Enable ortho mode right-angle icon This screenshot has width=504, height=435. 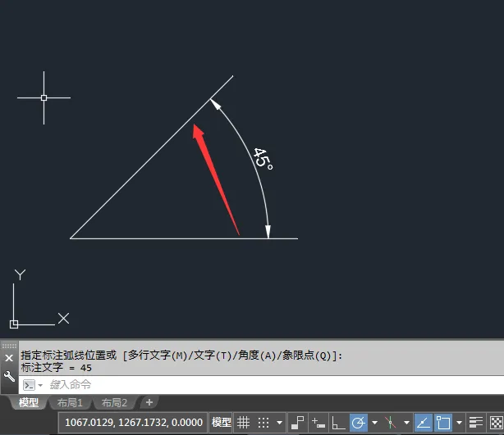pyautogui.click(x=338, y=423)
